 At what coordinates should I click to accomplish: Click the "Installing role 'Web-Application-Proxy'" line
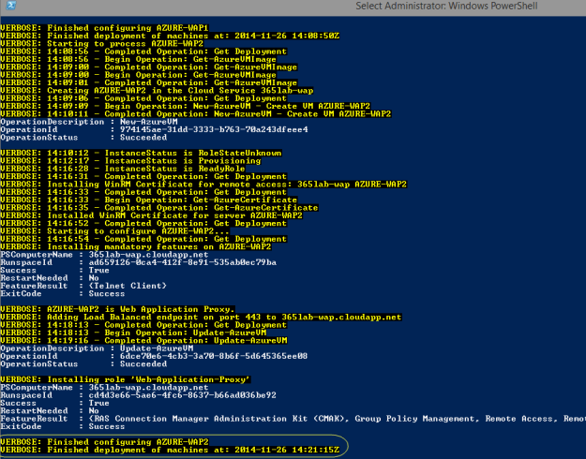tap(126, 377)
